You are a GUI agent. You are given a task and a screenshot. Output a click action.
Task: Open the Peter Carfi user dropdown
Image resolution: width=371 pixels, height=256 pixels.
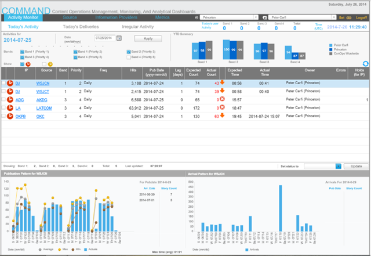point(302,17)
